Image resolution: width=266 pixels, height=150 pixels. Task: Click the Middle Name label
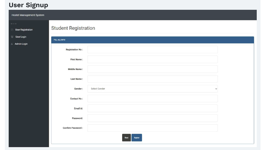point(76,69)
